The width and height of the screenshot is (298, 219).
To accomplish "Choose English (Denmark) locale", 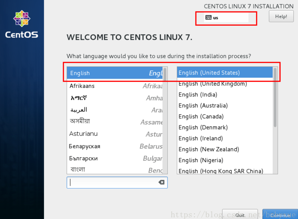I will pos(225,128).
